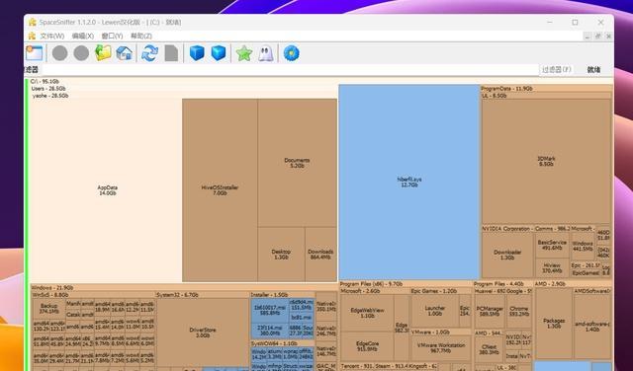The width and height of the screenshot is (633, 371).
Task: Click the 过滤器(F) filter button
Action: coord(556,69)
